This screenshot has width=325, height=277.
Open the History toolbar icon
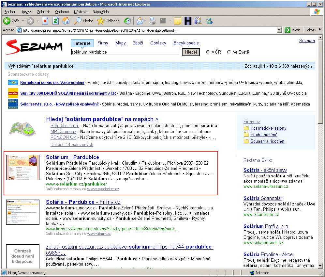(x=127, y=21)
